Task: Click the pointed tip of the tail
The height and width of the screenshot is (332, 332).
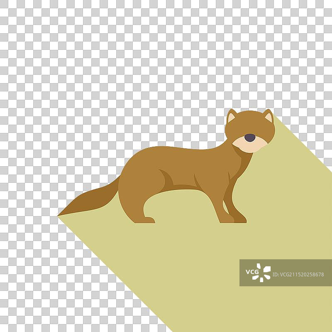Action: coord(59,215)
